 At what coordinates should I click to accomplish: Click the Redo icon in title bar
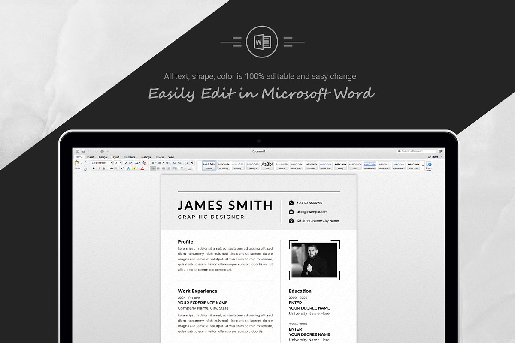point(97,151)
